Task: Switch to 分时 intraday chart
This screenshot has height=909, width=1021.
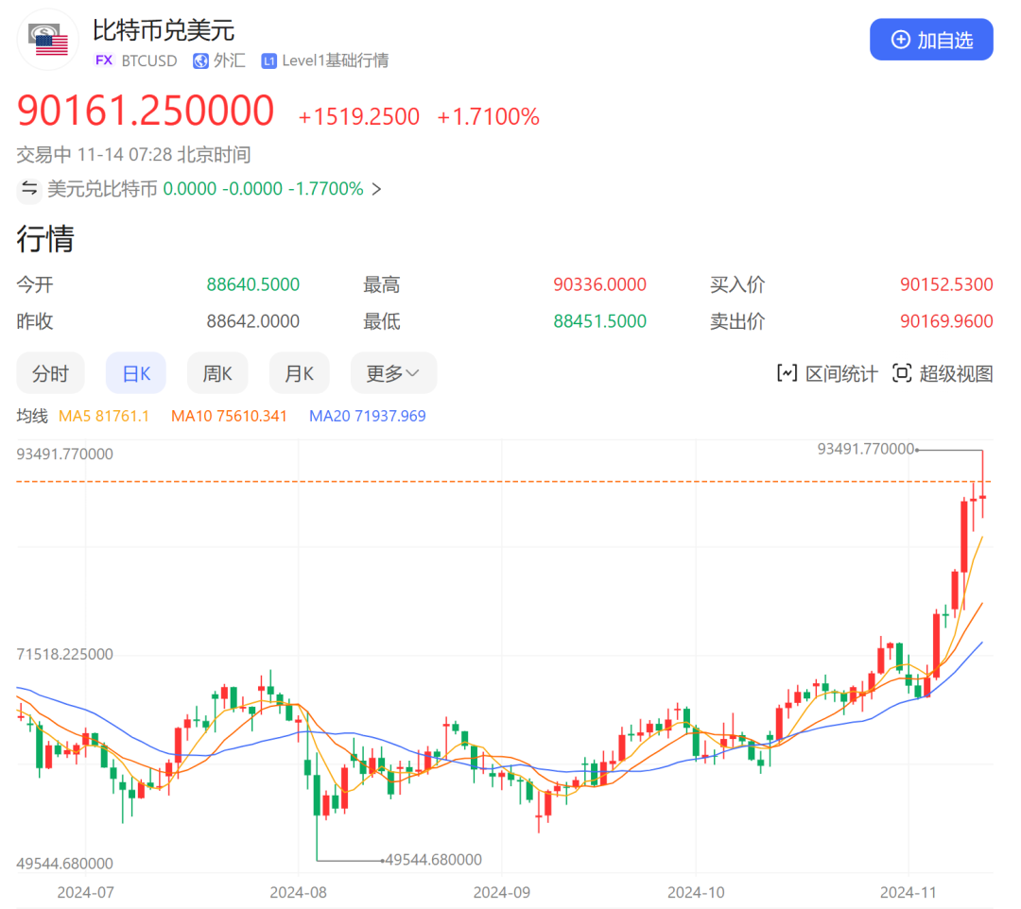Action: coord(50,373)
